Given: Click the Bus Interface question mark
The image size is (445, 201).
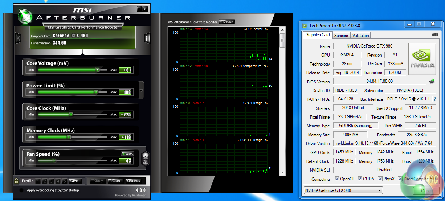Looking at the screenshot, I should [434, 99].
